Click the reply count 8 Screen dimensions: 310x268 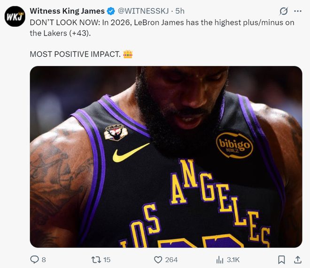click(44, 260)
